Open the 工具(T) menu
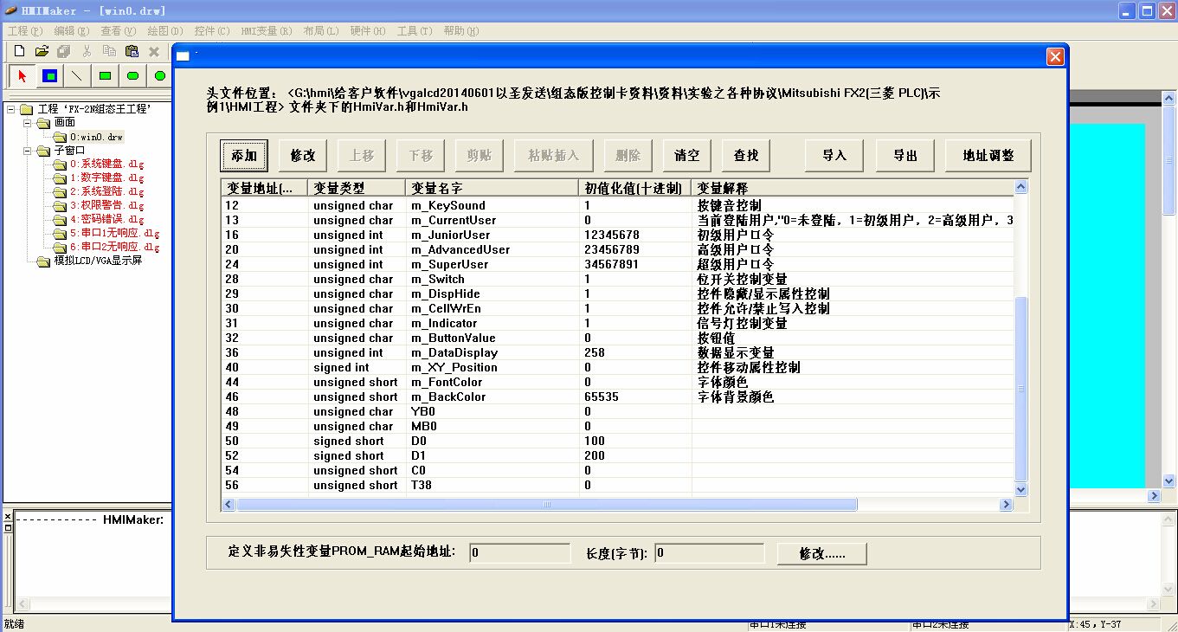Image resolution: width=1178 pixels, height=632 pixels. click(x=414, y=31)
